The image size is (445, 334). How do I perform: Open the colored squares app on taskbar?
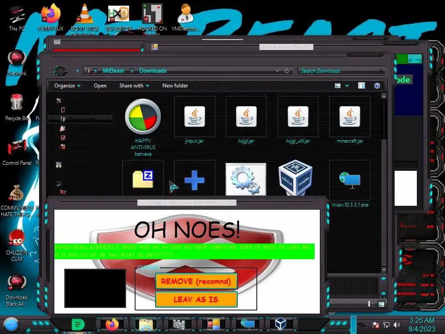(213, 324)
